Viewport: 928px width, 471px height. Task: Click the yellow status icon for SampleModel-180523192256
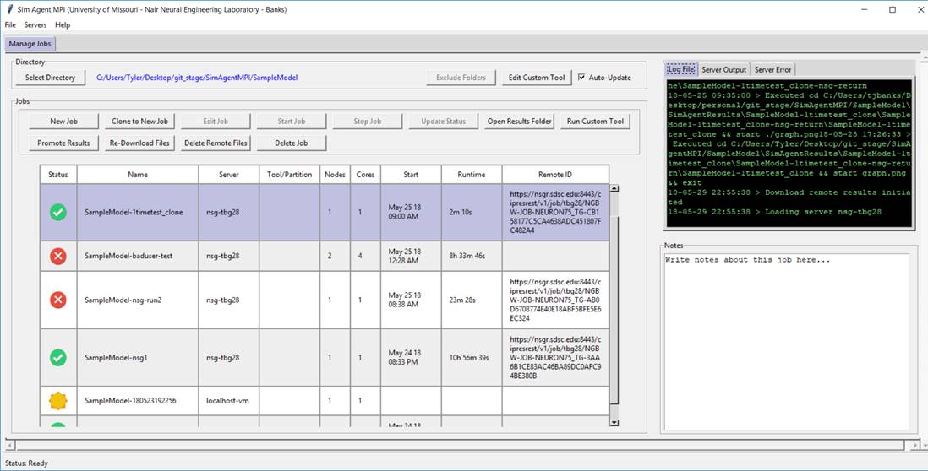coord(58,401)
